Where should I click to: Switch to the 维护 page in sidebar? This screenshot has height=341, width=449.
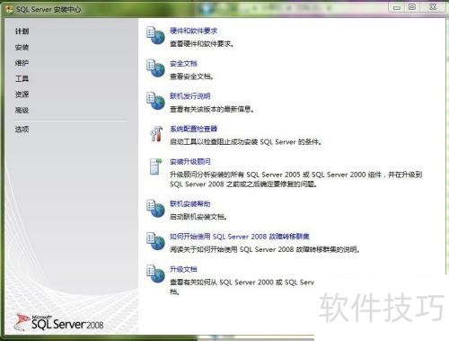(22, 63)
